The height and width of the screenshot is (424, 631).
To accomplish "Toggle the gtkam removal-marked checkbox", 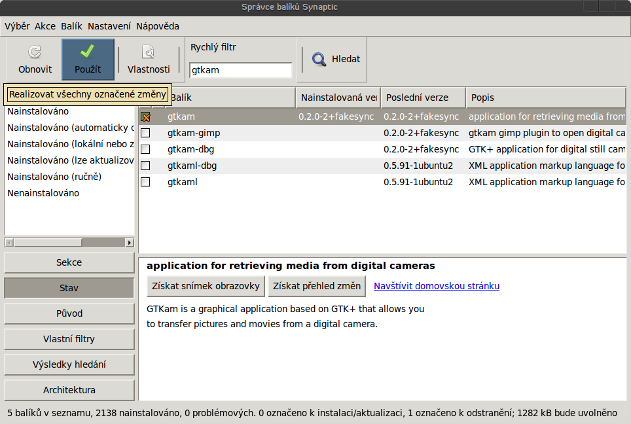I will point(146,116).
